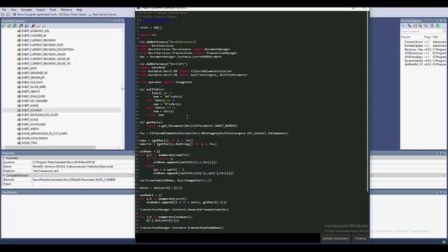The image size is (448, 252).
Task: Toggle Show Compiler-generated Code
Action: tap(35, 14)
